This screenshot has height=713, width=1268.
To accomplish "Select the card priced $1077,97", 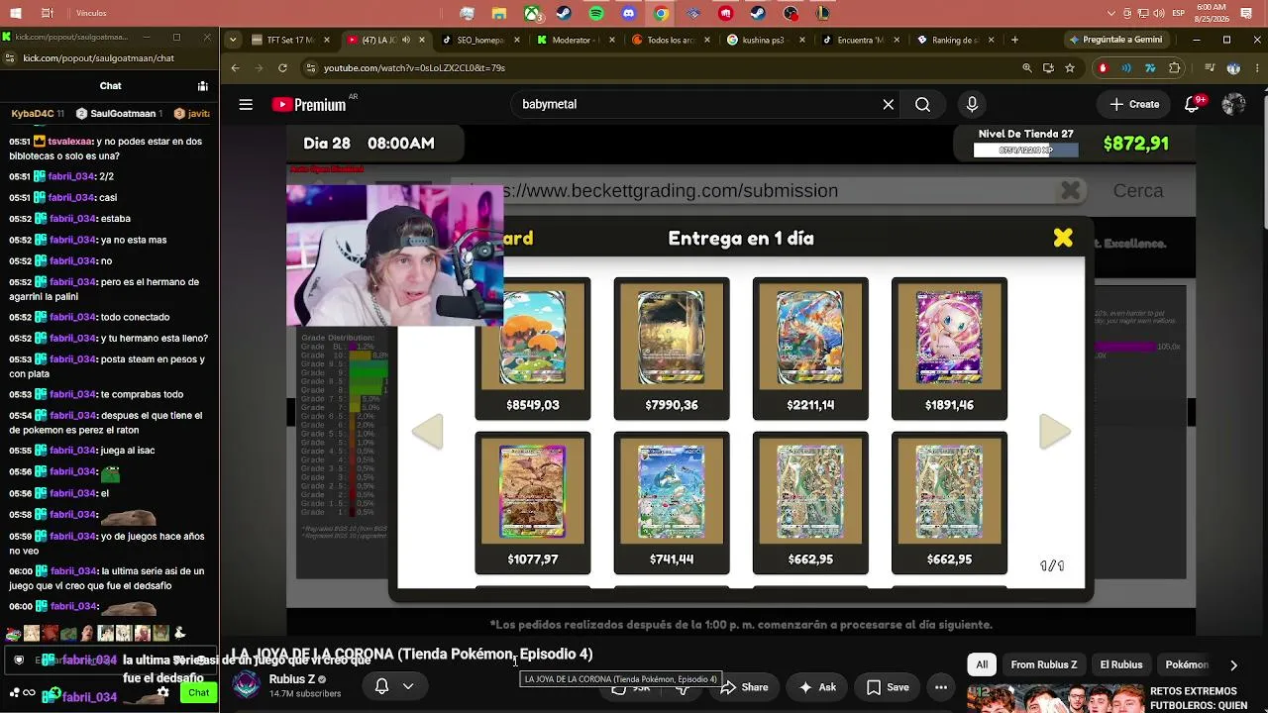I will [533, 503].
